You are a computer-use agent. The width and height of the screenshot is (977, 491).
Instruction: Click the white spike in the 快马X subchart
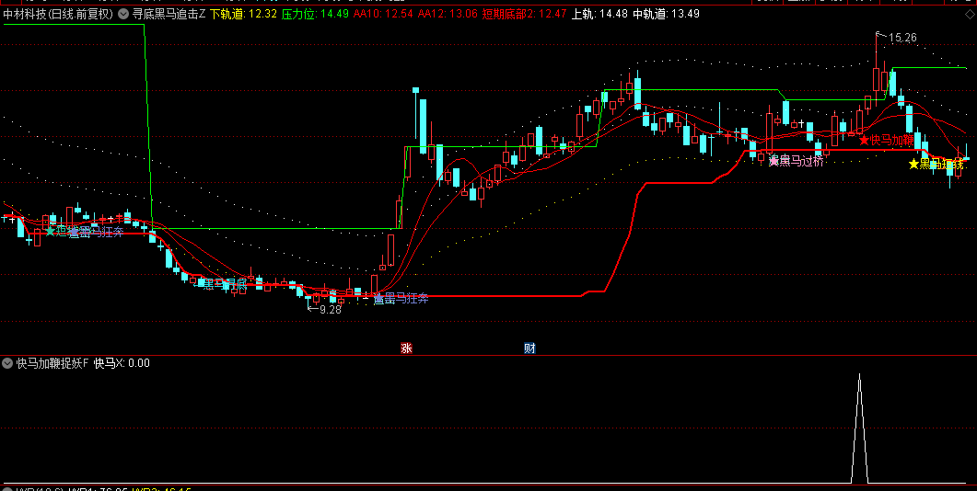tap(859, 428)
